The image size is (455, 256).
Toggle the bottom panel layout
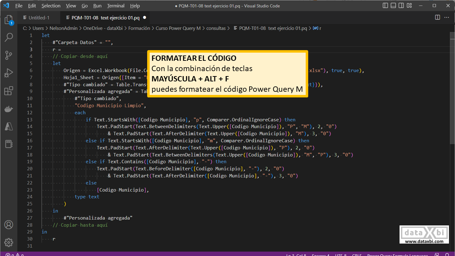coord(394,6)
